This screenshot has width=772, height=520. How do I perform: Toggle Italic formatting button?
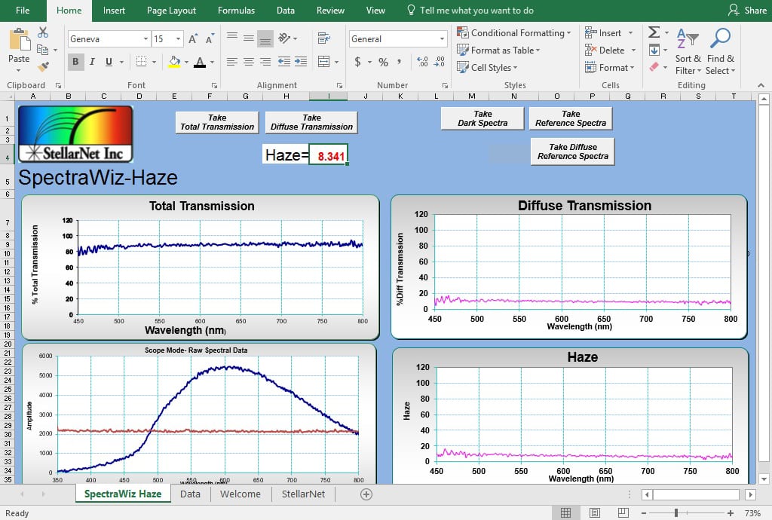[x=92, y=62]
